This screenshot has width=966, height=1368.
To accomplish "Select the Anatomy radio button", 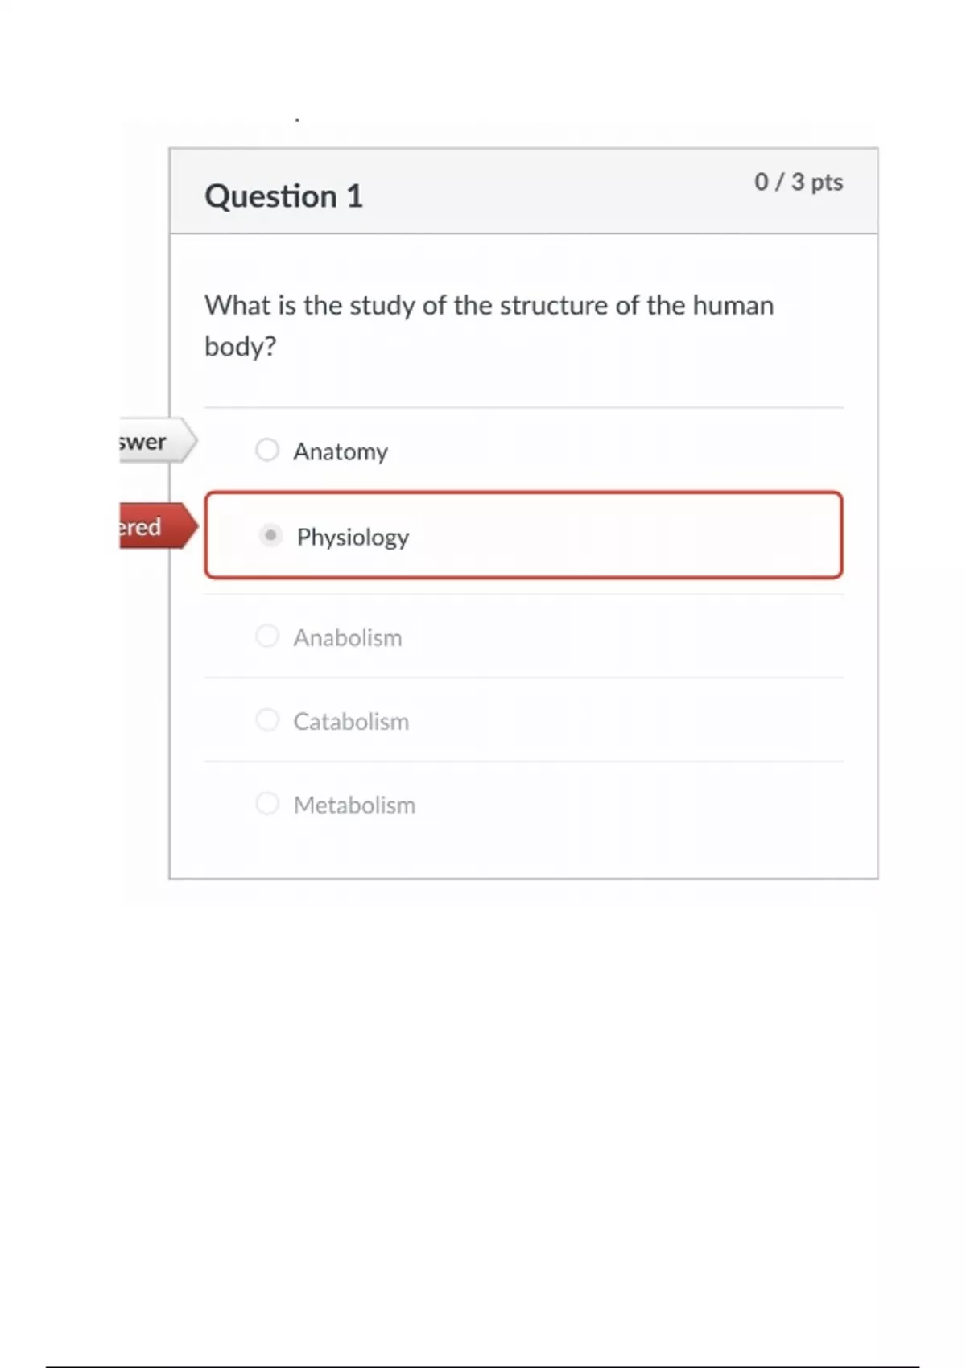I will tap(267, 450).
